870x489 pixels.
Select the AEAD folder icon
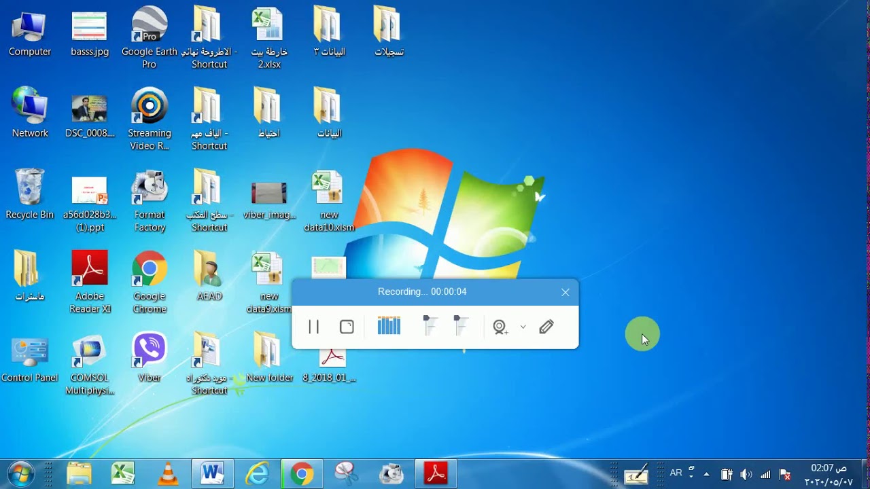(209, 276)
